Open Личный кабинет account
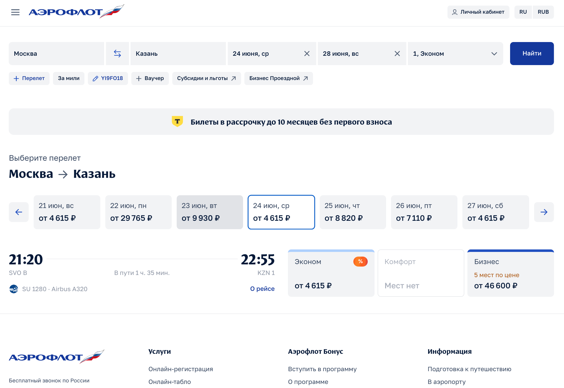The image size is (564, 388). [478, 12]
